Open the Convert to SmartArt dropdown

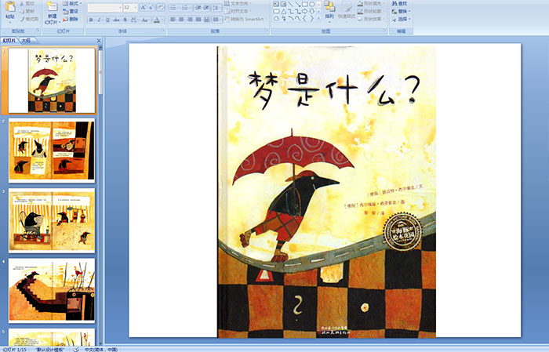tap(245, 19)
